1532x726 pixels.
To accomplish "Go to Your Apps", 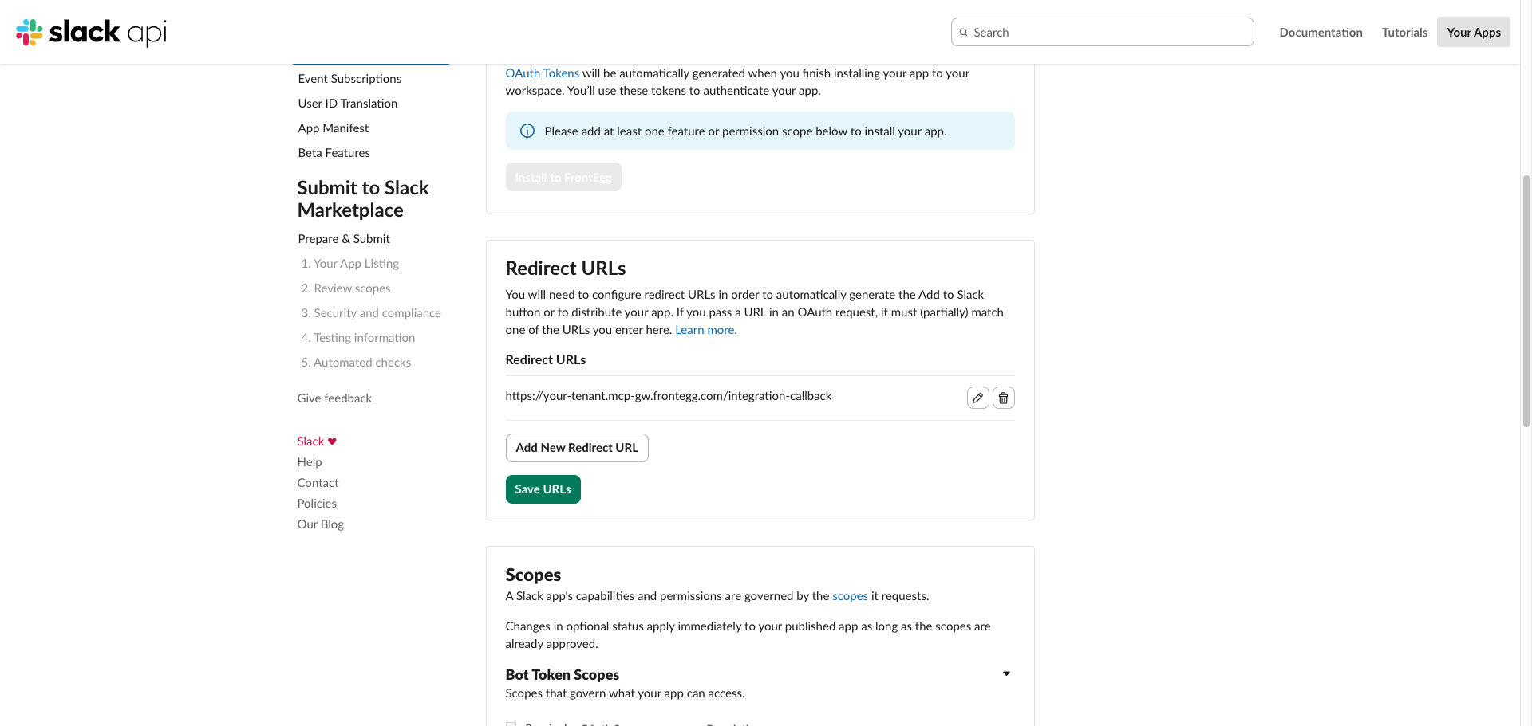I will click(1473, 32).
